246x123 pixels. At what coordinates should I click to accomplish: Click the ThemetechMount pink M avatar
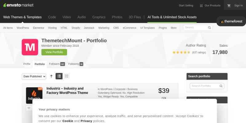pyautogui.click(x=30, y=47)
